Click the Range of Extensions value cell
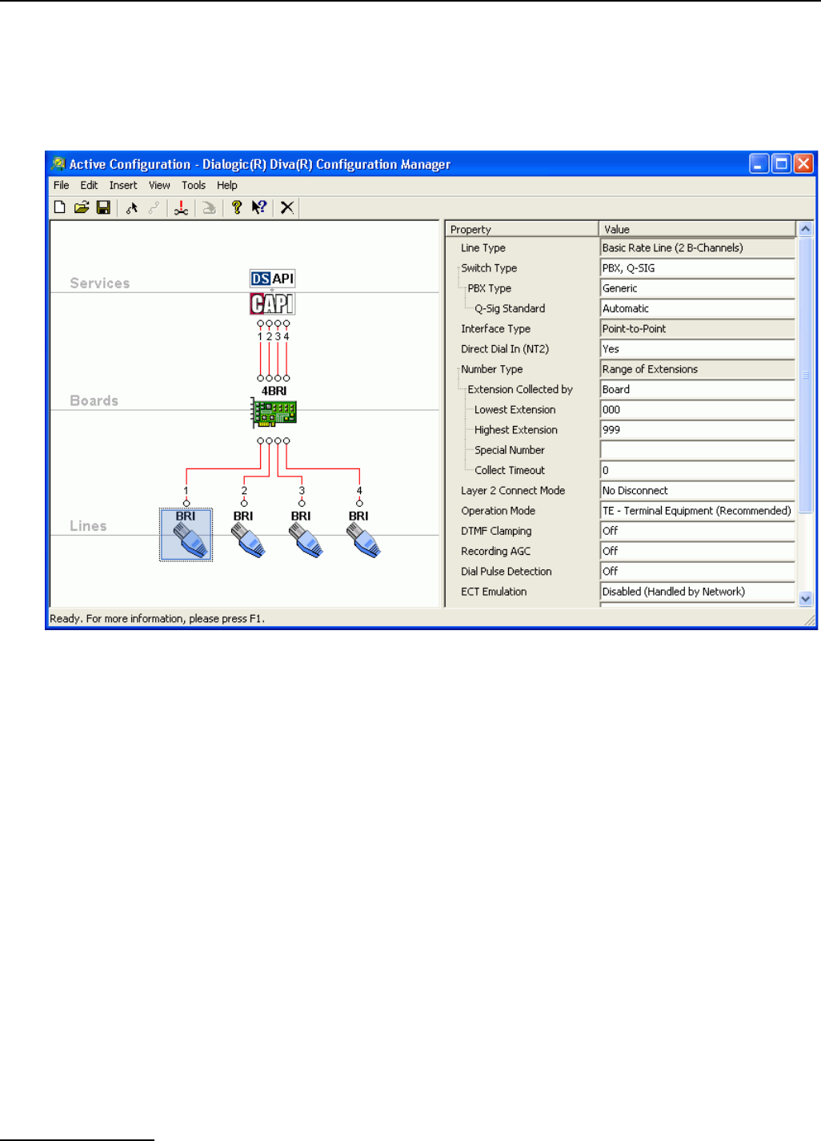Image resolution: width=821 pixels, height=1141 pixels. point(698,369)
